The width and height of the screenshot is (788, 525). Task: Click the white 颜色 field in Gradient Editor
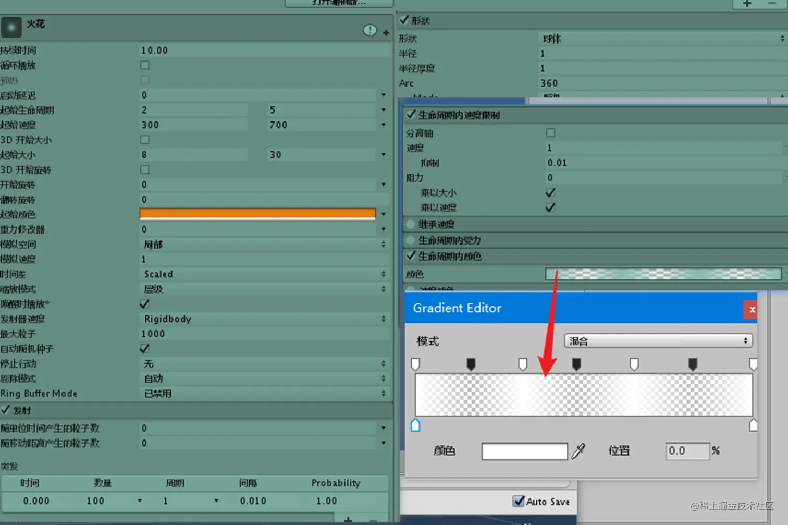click(x=524, y=451)
